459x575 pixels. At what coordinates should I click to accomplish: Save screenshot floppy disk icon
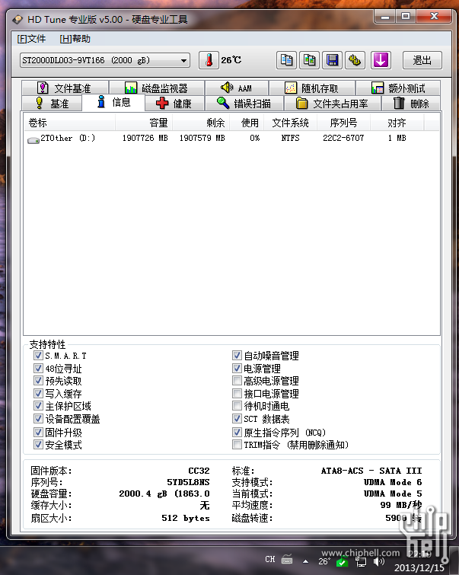(x=332, y=60)
